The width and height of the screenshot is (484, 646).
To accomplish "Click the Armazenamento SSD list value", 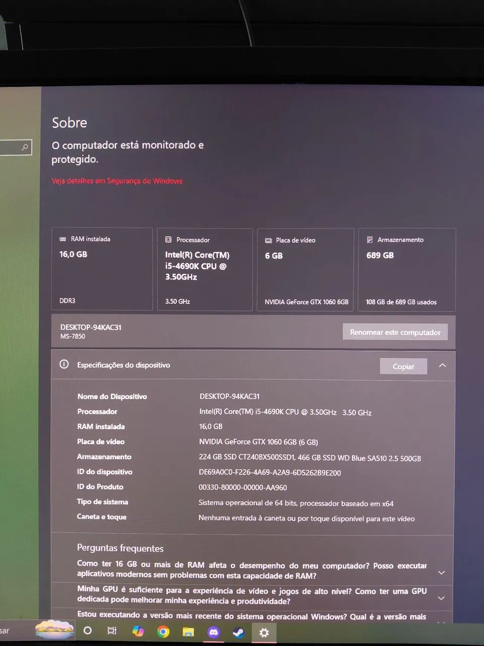I will 310,458.
